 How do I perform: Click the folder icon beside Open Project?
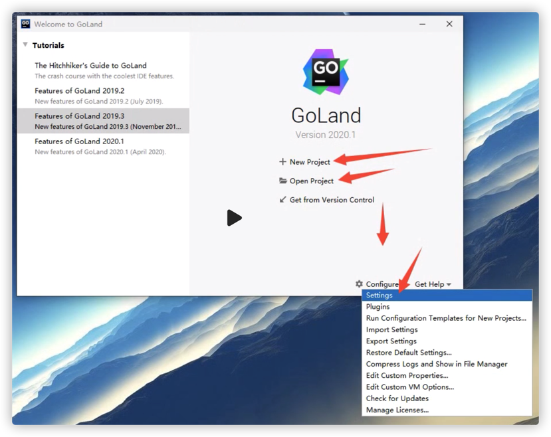(283, 181)
